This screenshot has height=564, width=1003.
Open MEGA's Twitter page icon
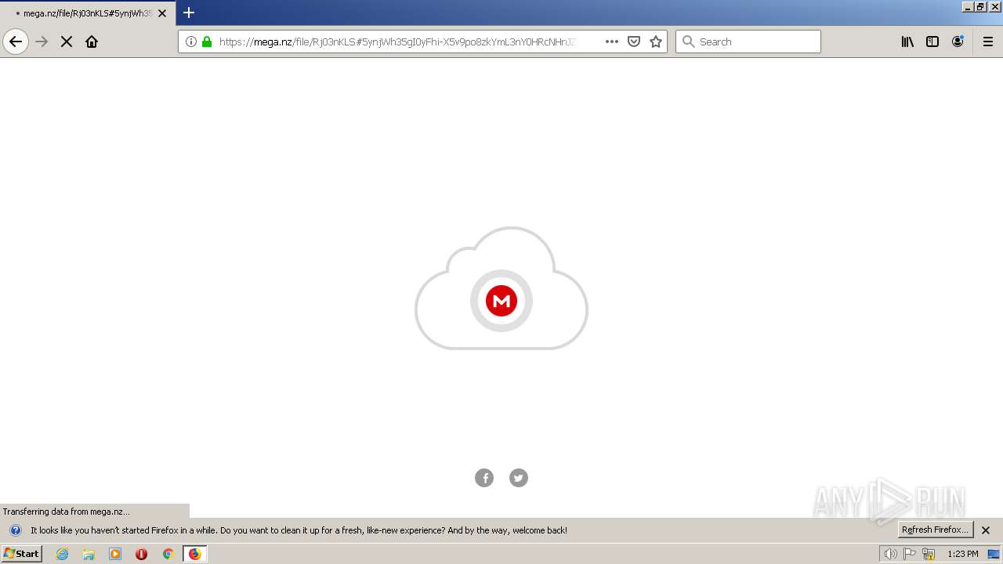pos(519,478)
